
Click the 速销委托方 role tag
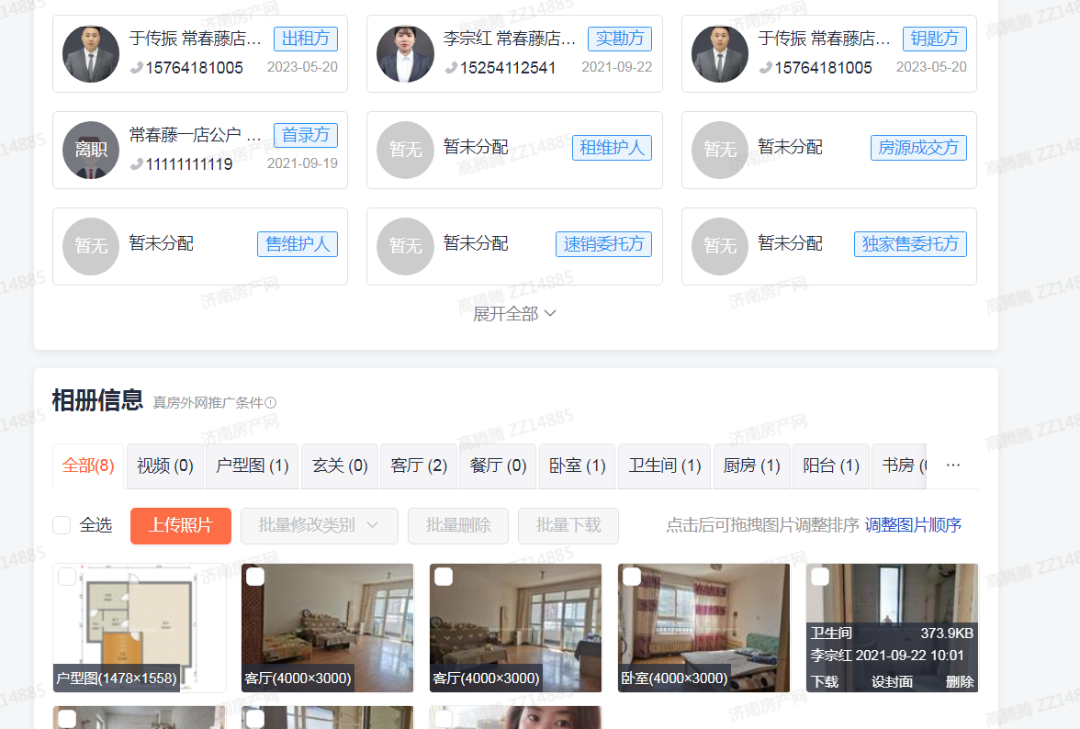(x=603, y=243)
